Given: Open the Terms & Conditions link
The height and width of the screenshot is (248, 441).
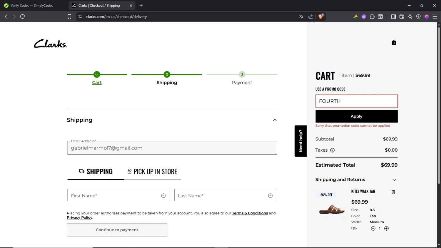Looking at the screenshot, I should point(250,213).
